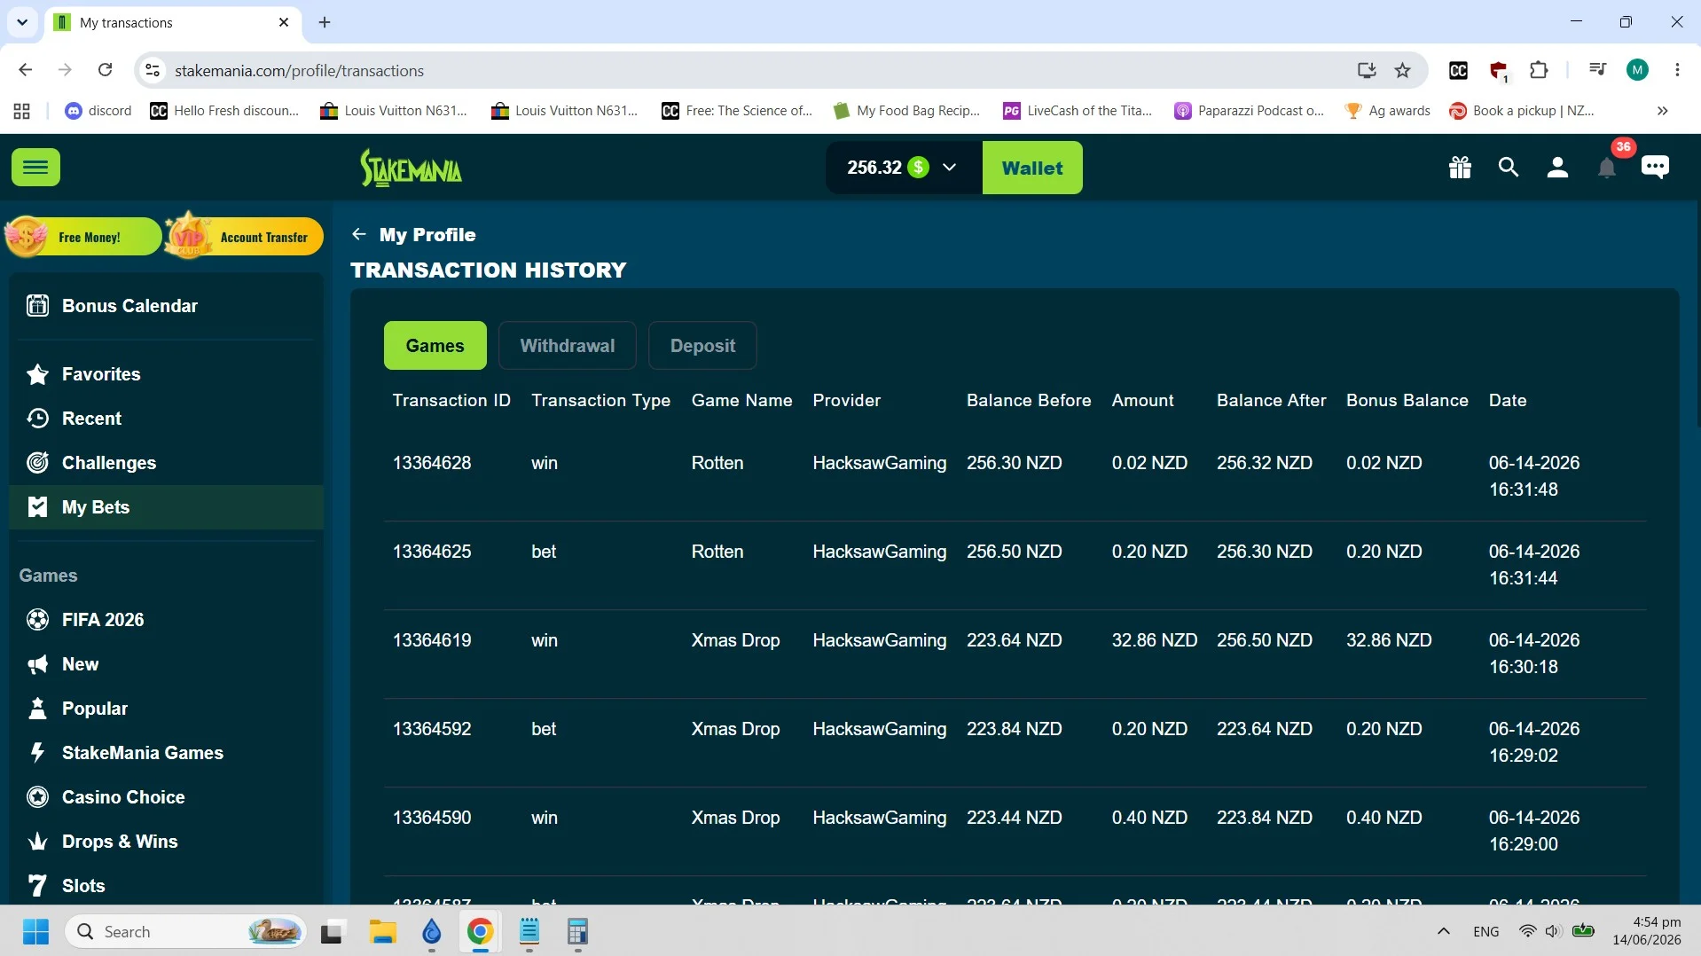Click the StakeMania logo
Viewport: 1701px width, 956px height.
[411, 168]
